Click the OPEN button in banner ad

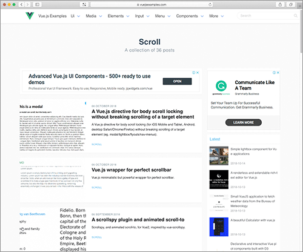[x=177, y=81]
